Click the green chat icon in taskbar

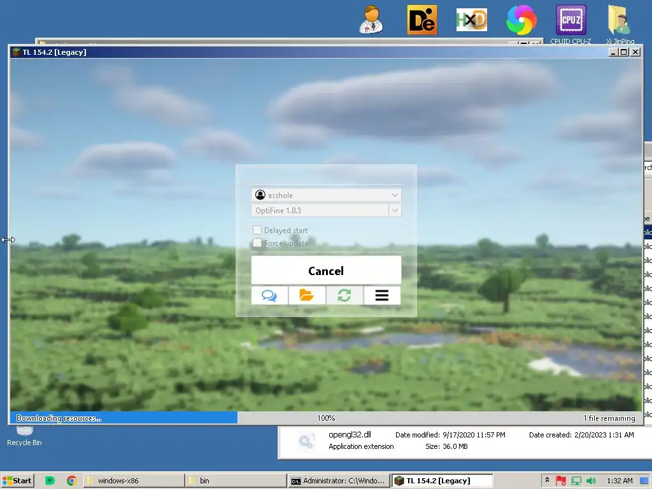coord(50,481)
